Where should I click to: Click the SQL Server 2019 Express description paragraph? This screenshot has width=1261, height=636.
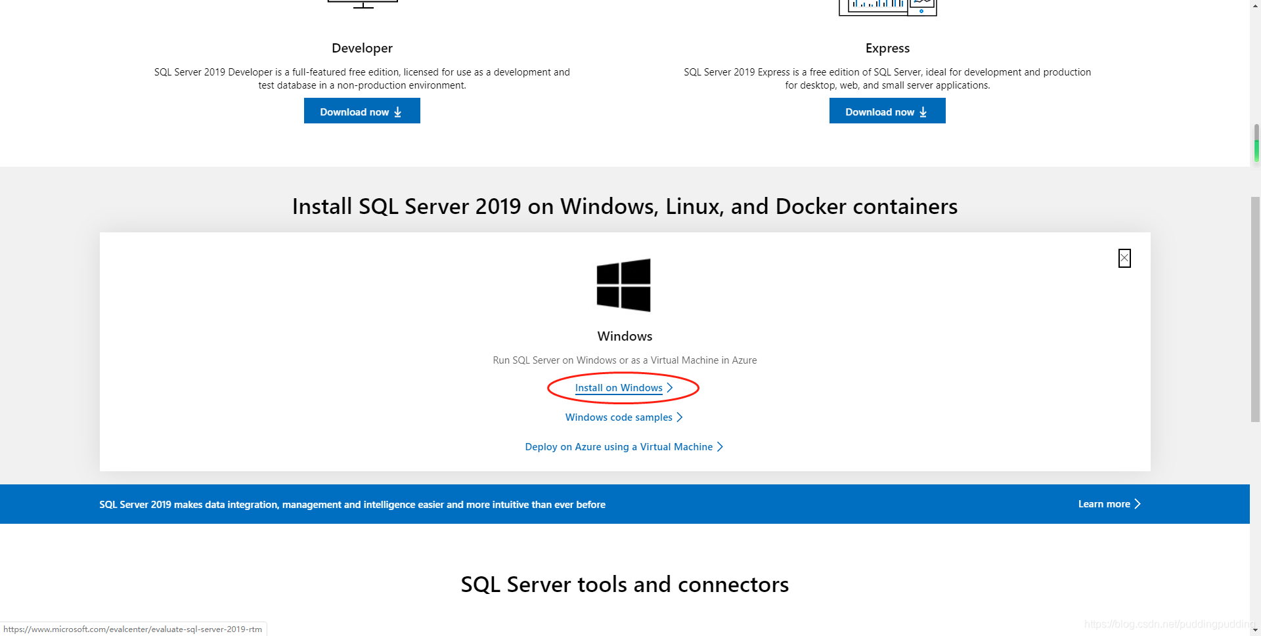[887, 79]
